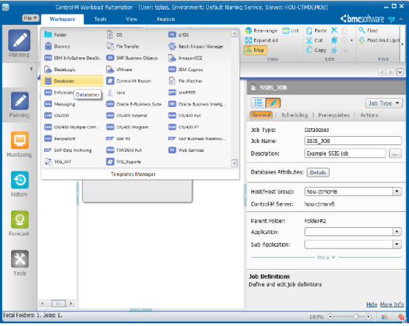Screen dimensions: 409x326
Task: Click the Delete X icon in Edit group
Action: pyautogui.click(x=334, y=30)
